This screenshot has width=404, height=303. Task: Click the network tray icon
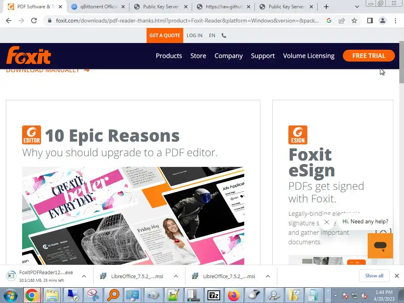point(355,296)
